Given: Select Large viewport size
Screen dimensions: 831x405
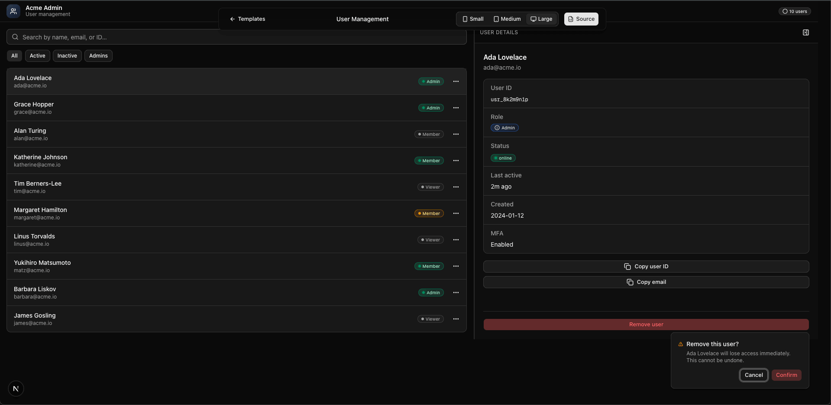Looking at the screenshot, I should (541, 19).
